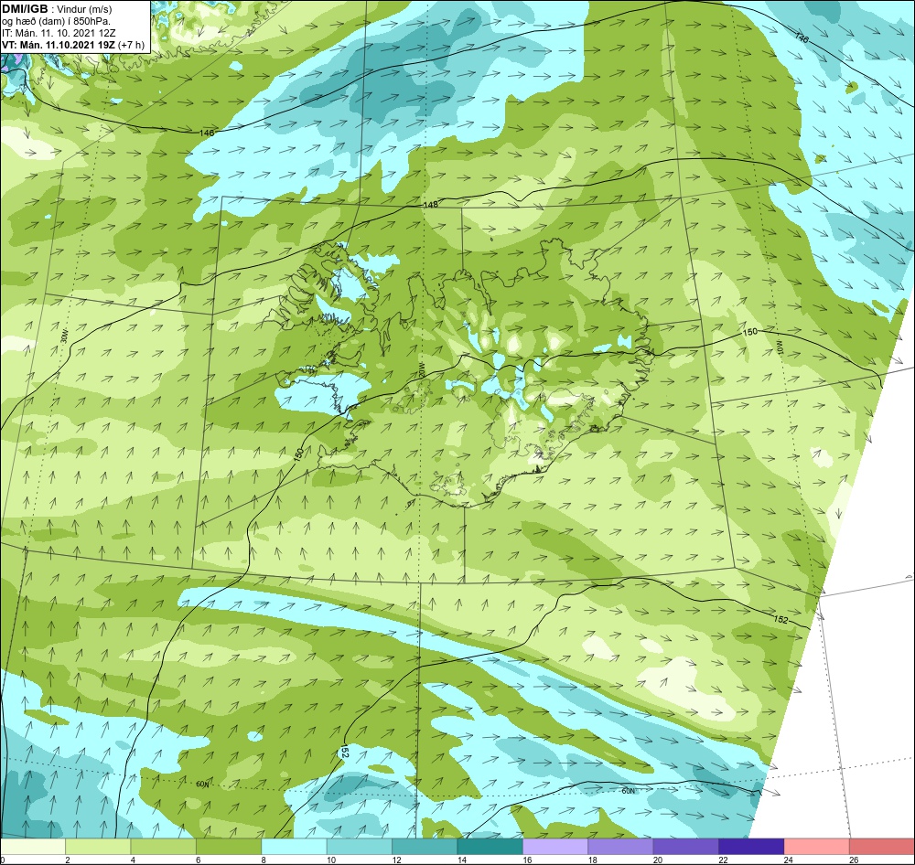Click the right '60N' latitude label

(x=628, y=792)
